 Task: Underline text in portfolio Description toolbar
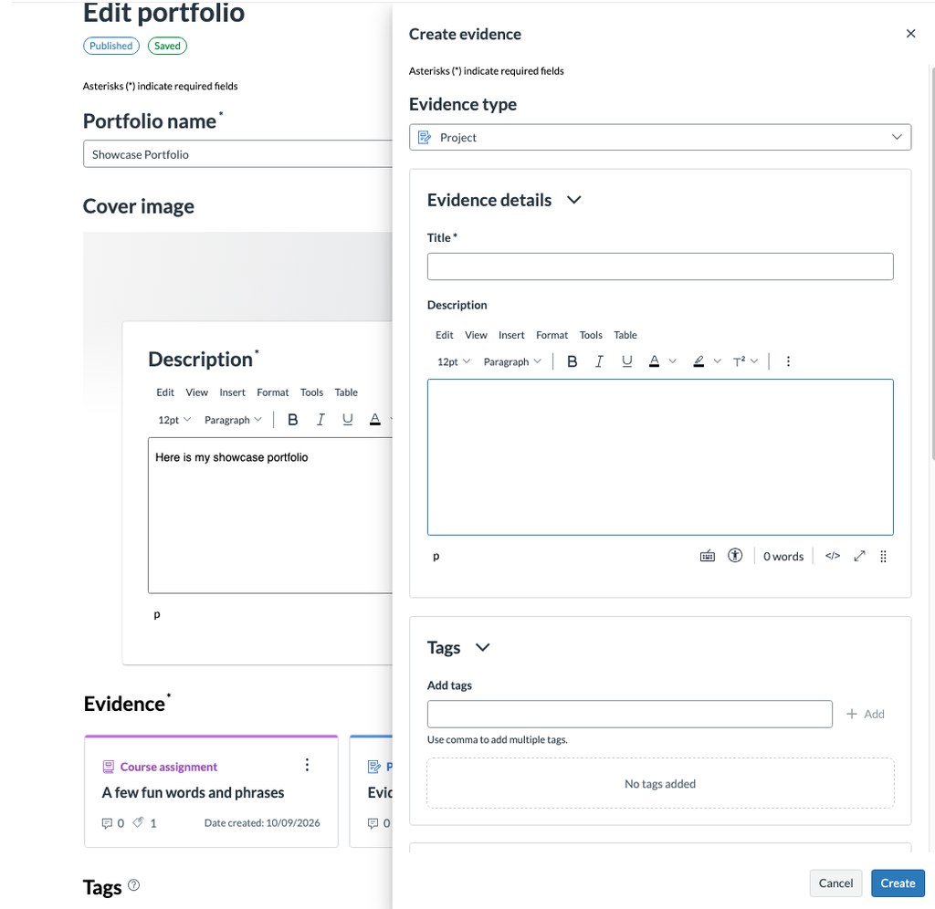[x=348, y=420]
